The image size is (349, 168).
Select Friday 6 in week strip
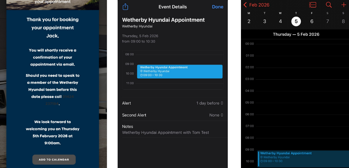click(312, 21)
